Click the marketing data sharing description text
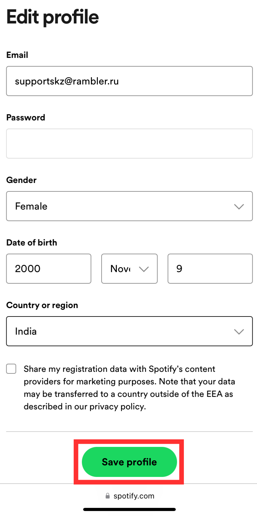Image resolution: width=257 pixels, height=516 pixels. [129, 388]
